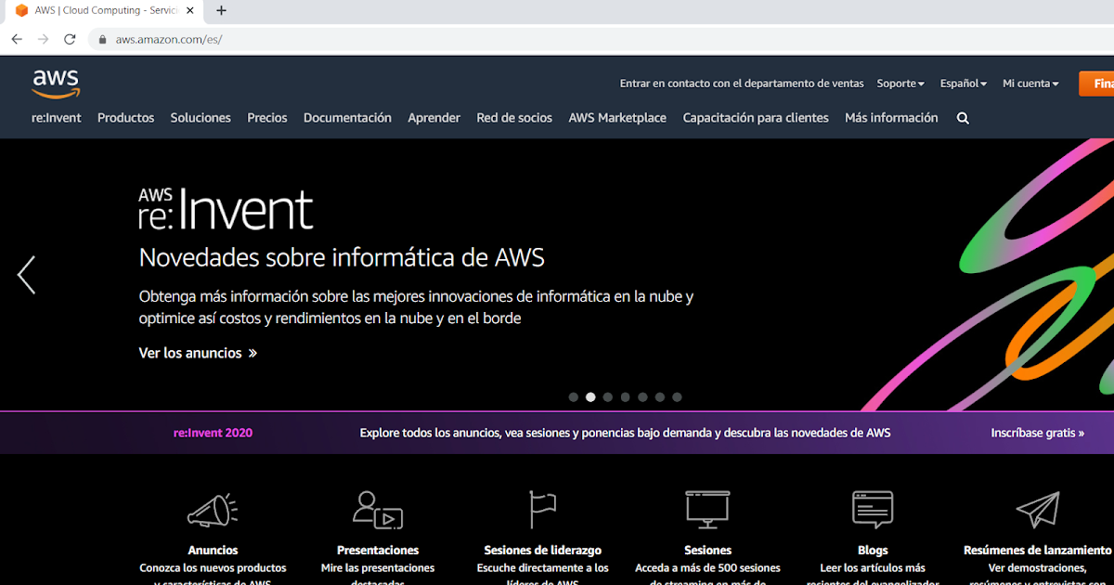This screenshot has width=1114, height=585.
Task: Click the browser address bar
Action: [x=278, y=39]
